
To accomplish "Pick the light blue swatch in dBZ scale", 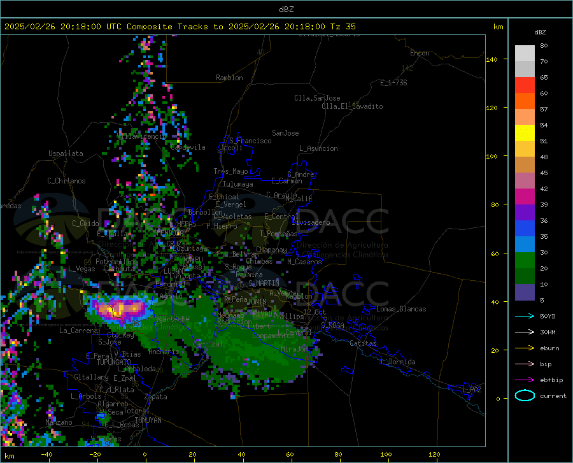I will click(x=525, y=245).
